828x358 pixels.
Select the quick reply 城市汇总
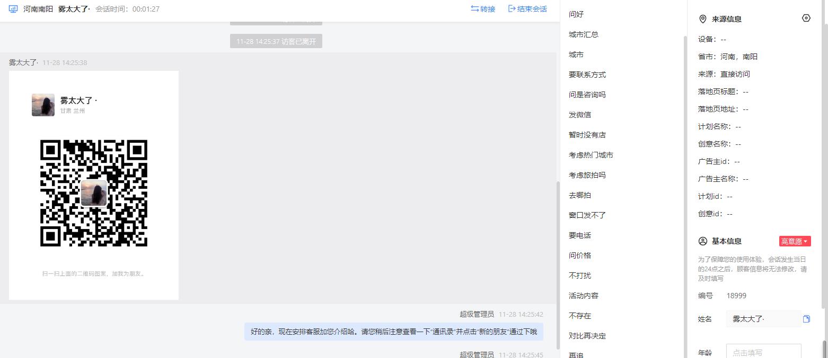click(x=584, y=34)
